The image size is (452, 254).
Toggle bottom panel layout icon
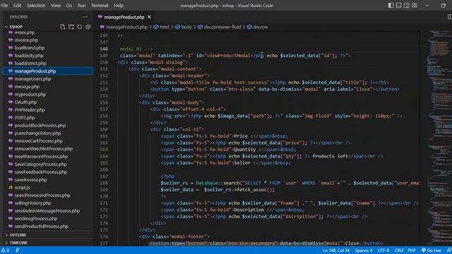(x=398, y=6)
